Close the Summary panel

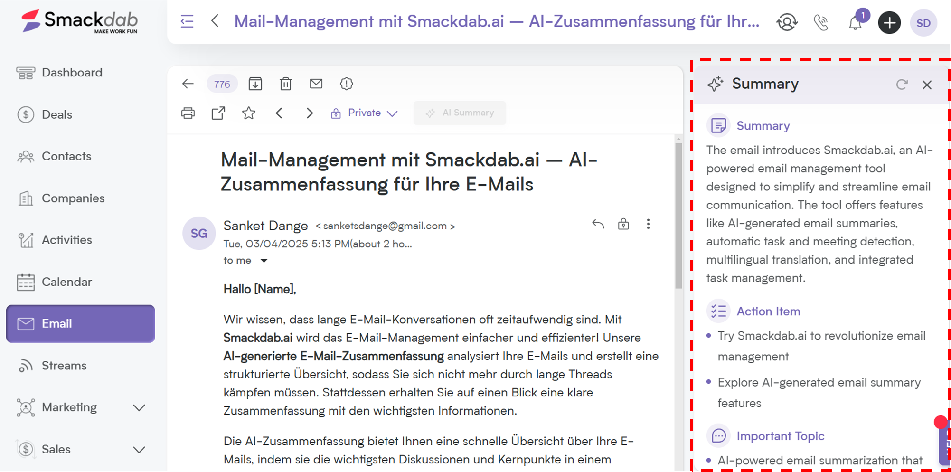click(x=927, y=85)
